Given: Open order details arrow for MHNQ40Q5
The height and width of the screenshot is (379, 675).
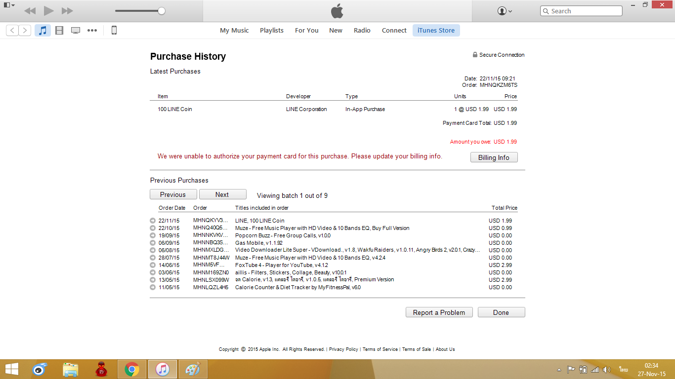Looking at the screenshot, I should pyautogui.click(x=153, y=228).
